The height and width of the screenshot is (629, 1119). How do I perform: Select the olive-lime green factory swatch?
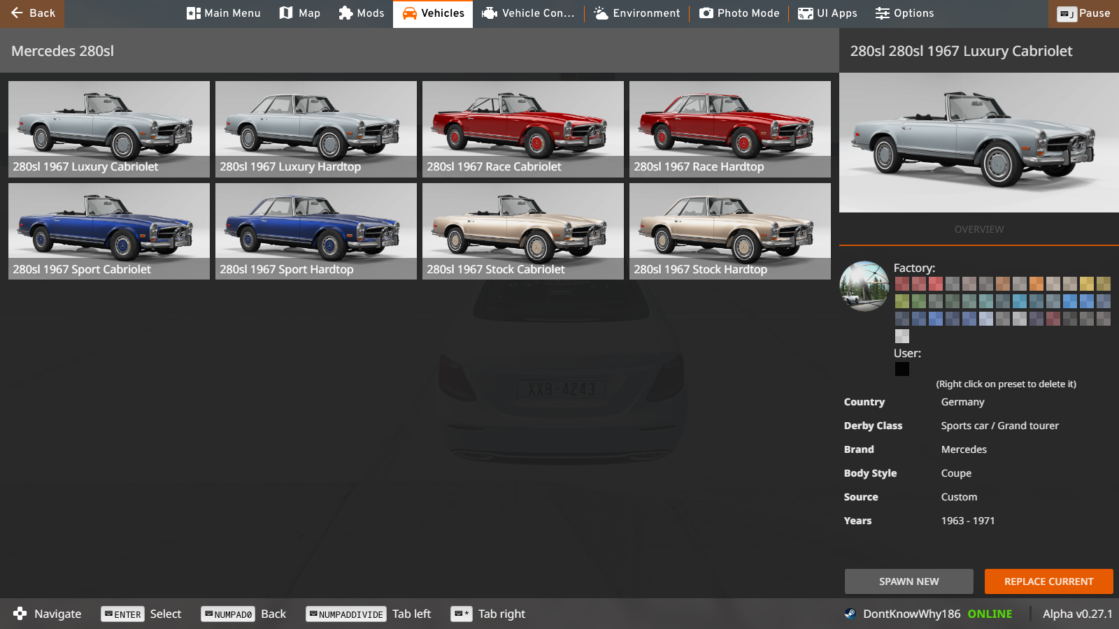(902, 301)
